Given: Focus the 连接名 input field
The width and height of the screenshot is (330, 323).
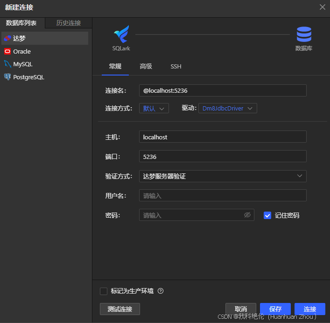Looking at the screenshot, I should pyautogui.click(x=223, y=90).
